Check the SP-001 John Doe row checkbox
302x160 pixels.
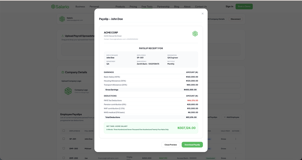(64, 139)
